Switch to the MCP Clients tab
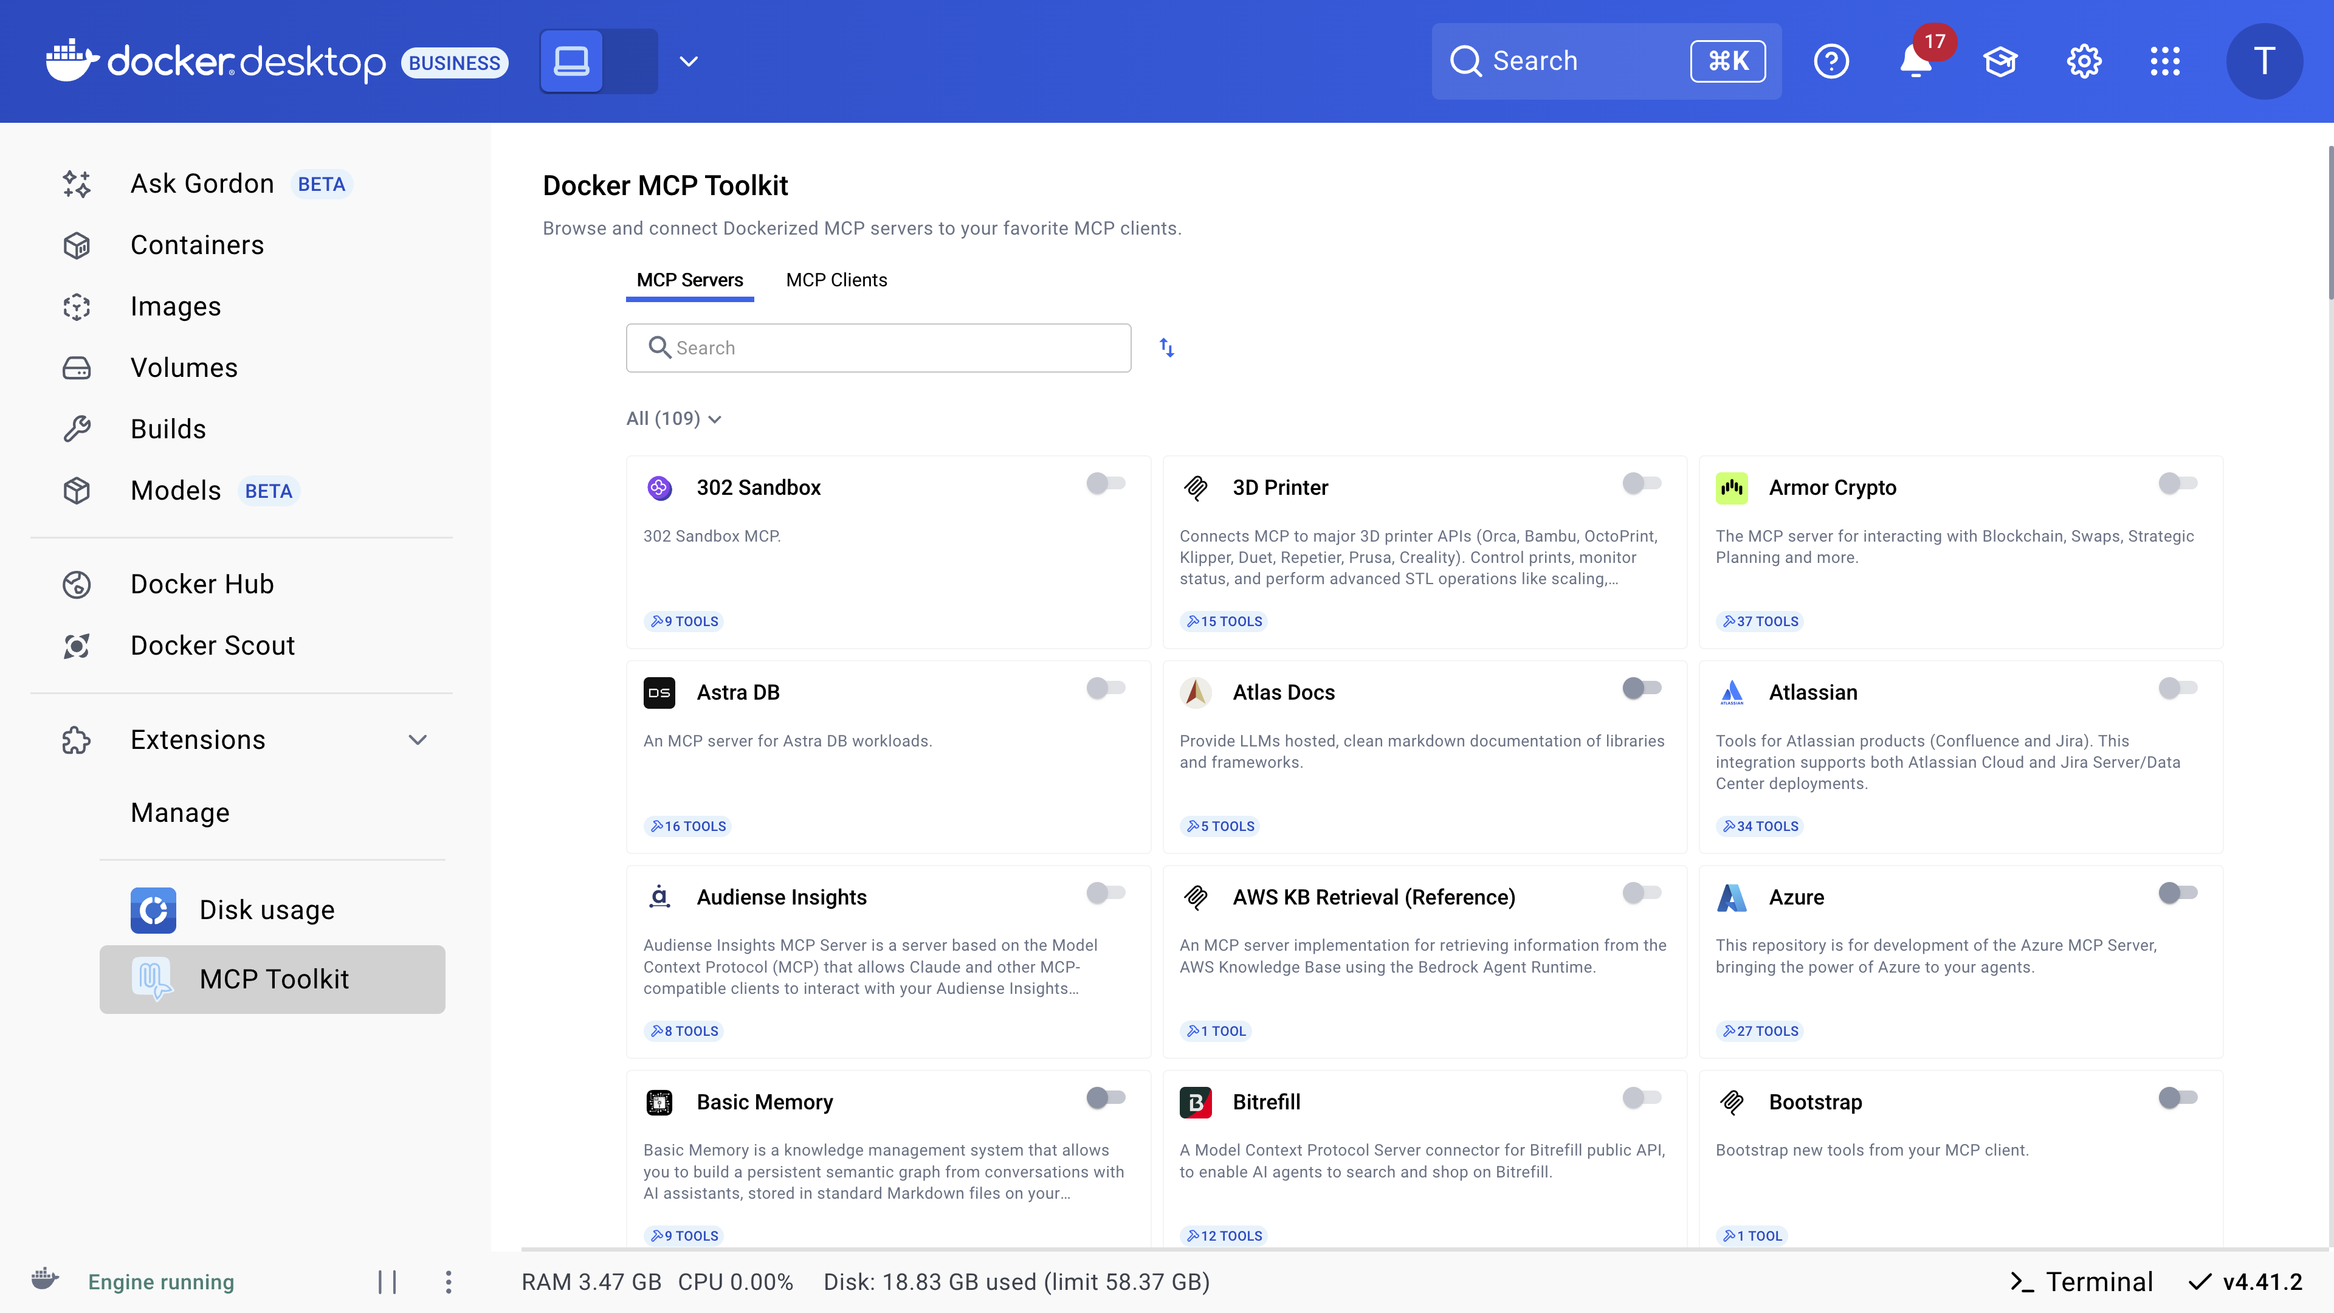The height and width of the screenshot is (1313, 2334). point(836,280)
